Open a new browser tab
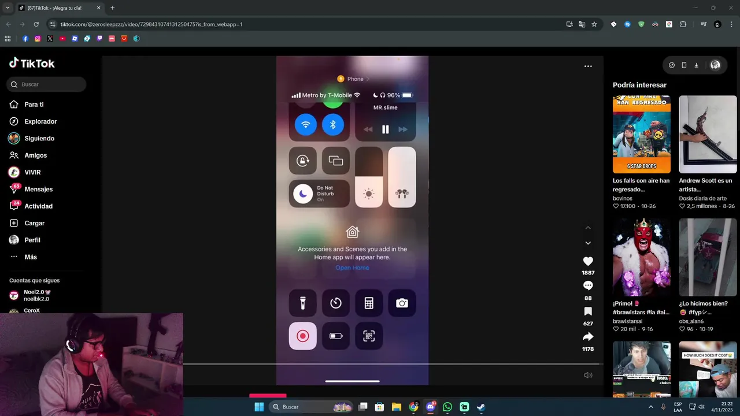 point(112,8)
